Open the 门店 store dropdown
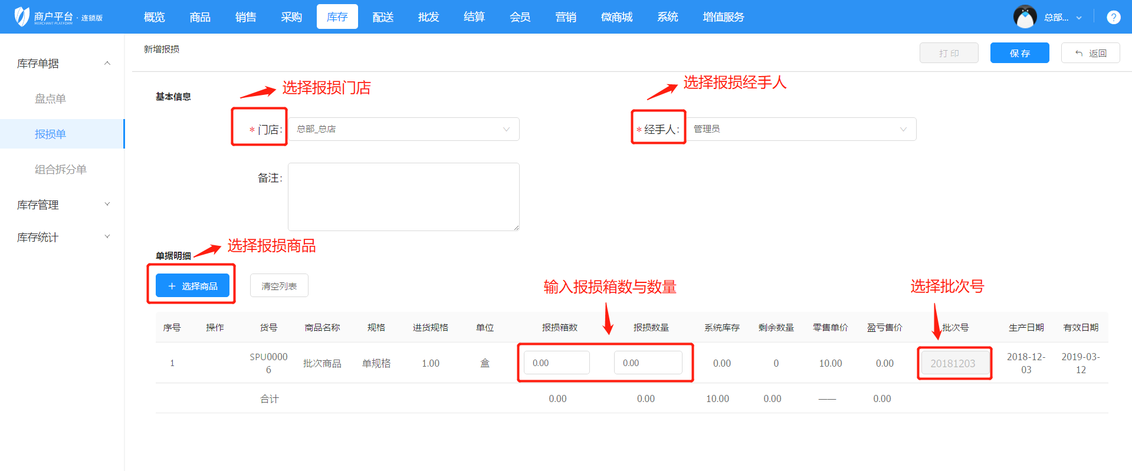This screenshot has height=471, width=1132. [x=403, y=129]
